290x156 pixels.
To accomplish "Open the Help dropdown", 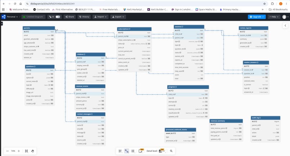I will pos(274,17).
